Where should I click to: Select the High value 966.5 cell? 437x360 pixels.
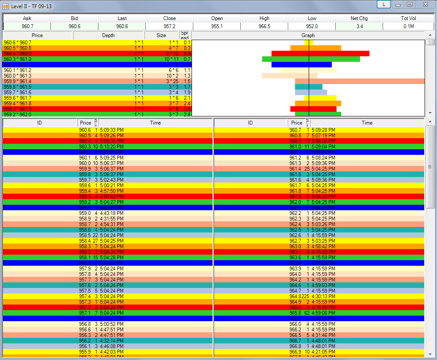tap(264, 26)
